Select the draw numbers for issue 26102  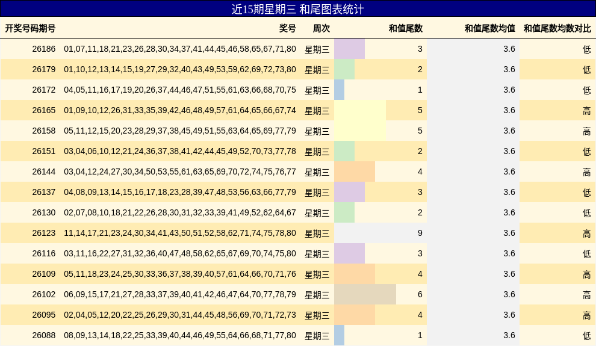(180, 295)
